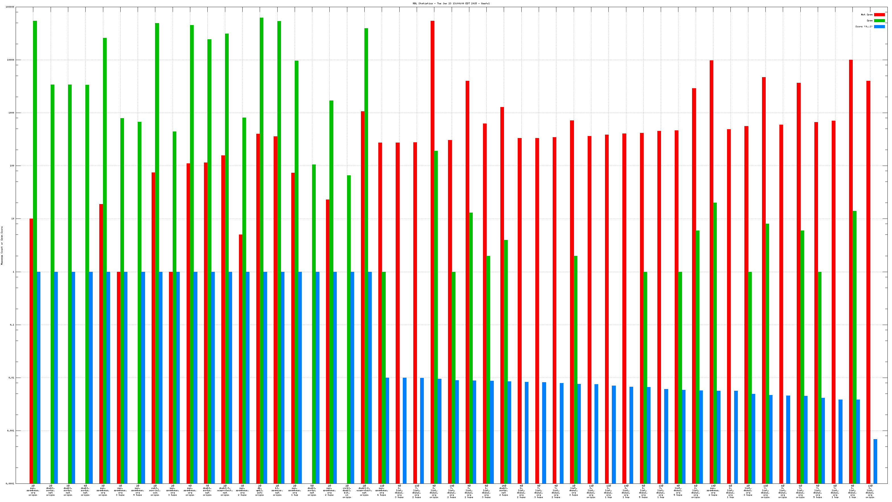
Task: Click the 0.0001 y-axis tick label
Action: pyautogui.click(x=11, y=483)
